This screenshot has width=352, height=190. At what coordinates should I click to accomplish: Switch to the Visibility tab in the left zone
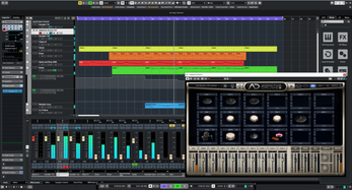pos(16,18)
